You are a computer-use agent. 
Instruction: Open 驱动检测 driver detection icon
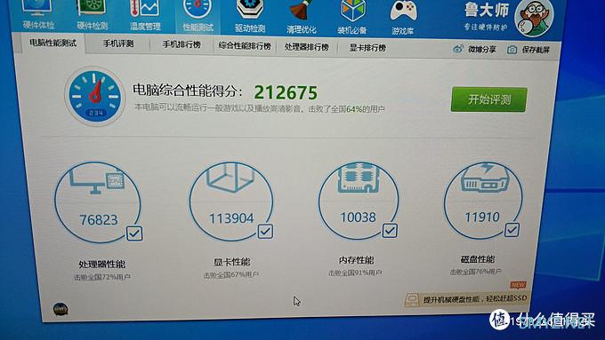[x=250, y=17]
